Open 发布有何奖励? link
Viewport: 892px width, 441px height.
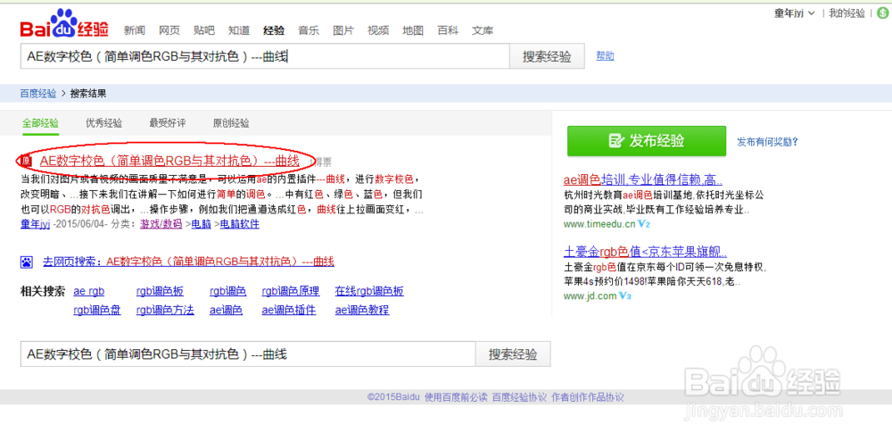767,142
